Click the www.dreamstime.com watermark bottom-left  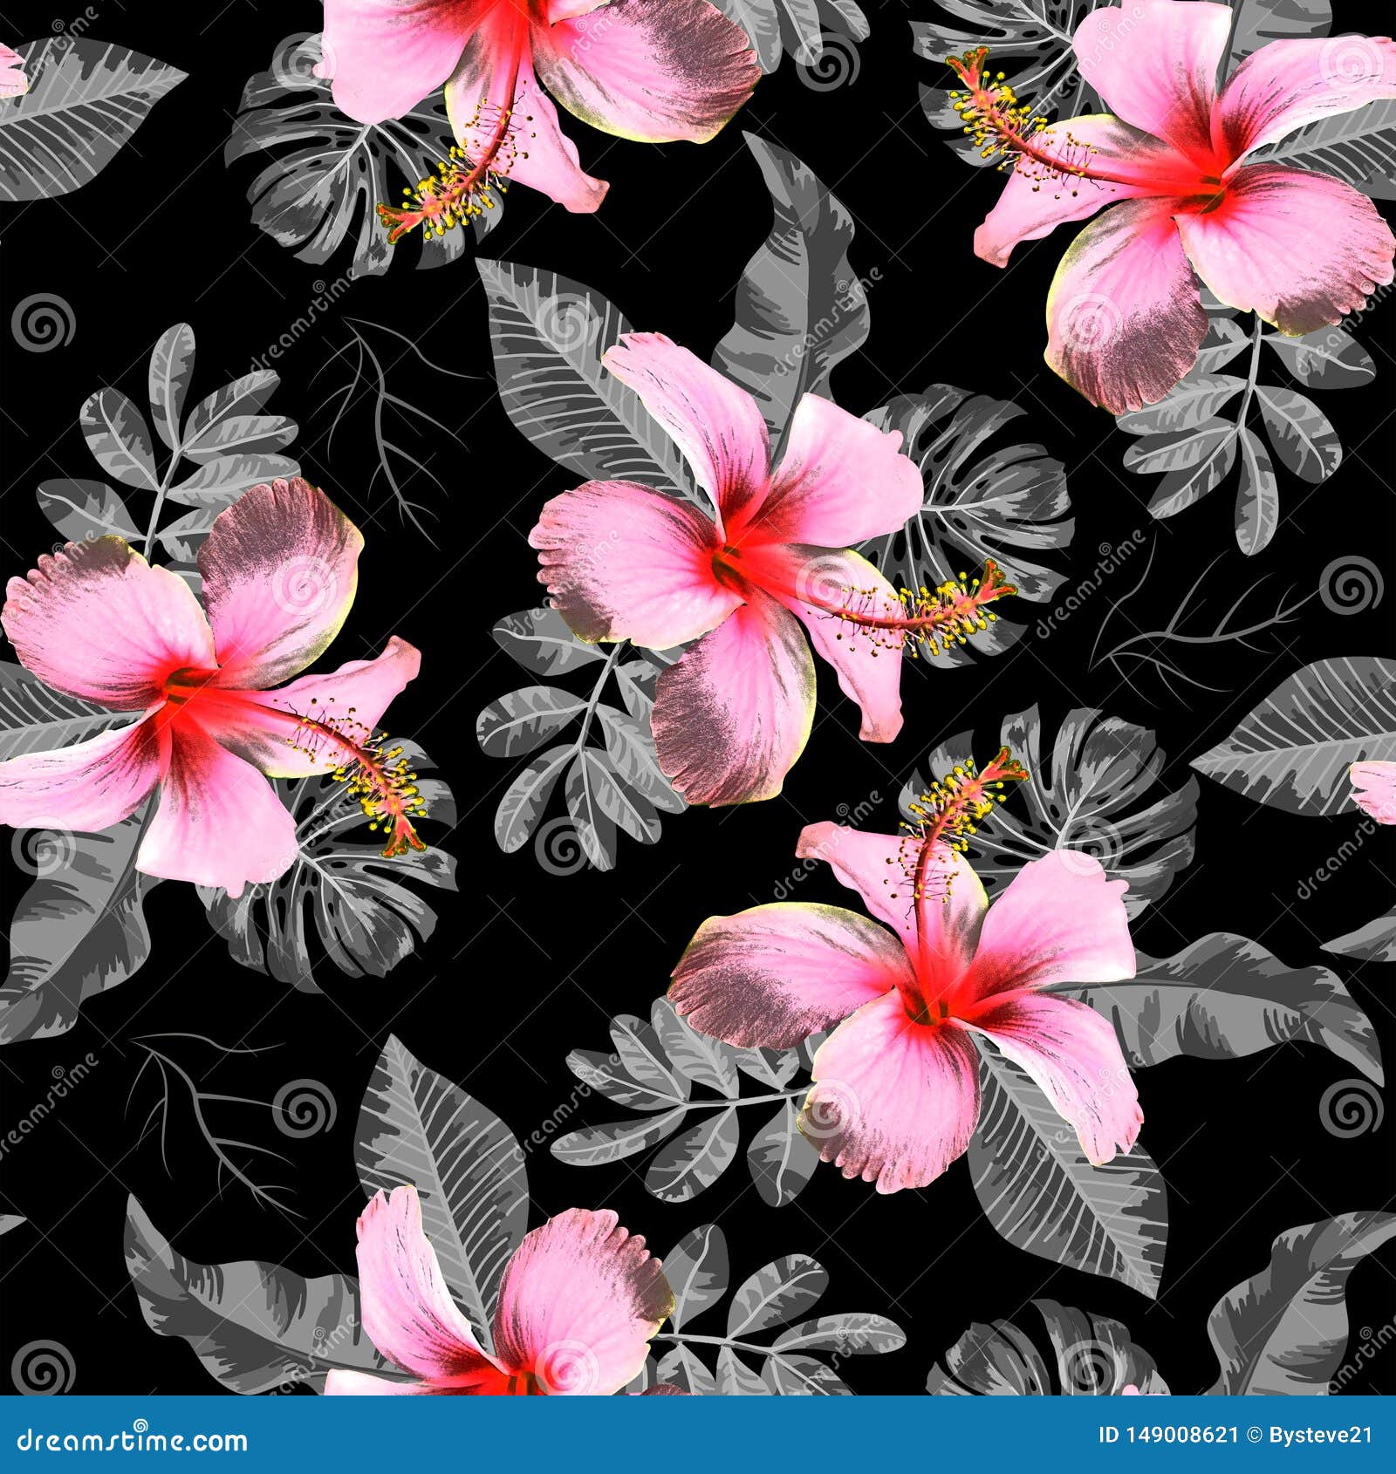click(x=131, y=1439)
